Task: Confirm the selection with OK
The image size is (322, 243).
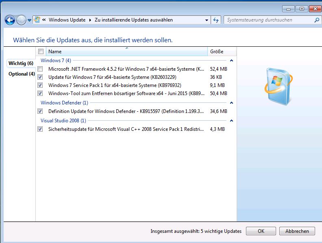Action: [261, 231]
